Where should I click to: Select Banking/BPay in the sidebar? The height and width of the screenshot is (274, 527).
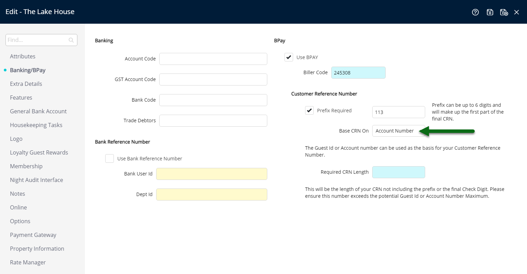[x=28, y=70]
